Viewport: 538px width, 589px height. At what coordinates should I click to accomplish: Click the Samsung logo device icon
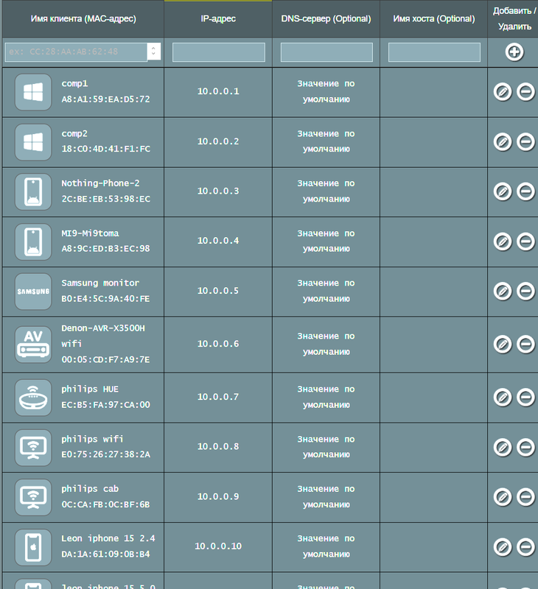tap(33, 292)
